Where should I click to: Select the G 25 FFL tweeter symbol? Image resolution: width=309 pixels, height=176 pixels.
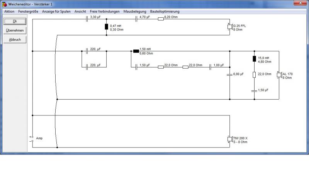[230, 27]
